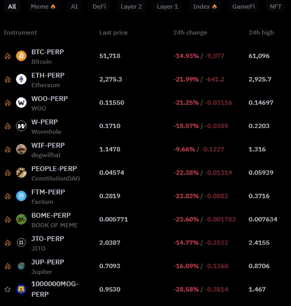Switch to the DeFi tab
Screen dimensions: 291x306
point(99,6)
